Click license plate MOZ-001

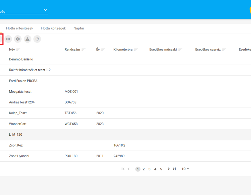tap(71, 92)
